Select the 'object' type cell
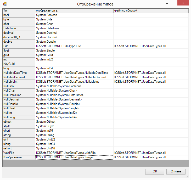Viewport: 191px width, 180px height. tap(19, 122)
